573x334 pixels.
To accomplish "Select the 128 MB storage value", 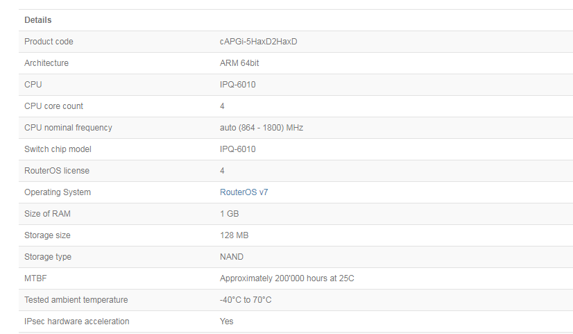I will pyautogui.click(x=234, y=235).
